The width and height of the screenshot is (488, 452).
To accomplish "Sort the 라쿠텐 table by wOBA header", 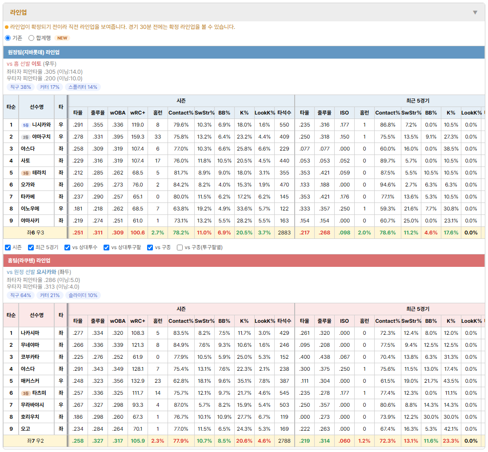I will tap(118, 321).
